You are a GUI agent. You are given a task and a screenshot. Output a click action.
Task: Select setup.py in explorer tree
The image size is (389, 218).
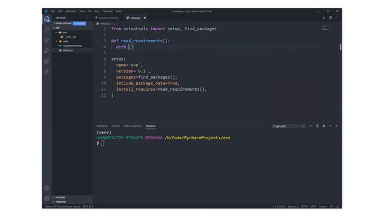(x=67, y=50)
